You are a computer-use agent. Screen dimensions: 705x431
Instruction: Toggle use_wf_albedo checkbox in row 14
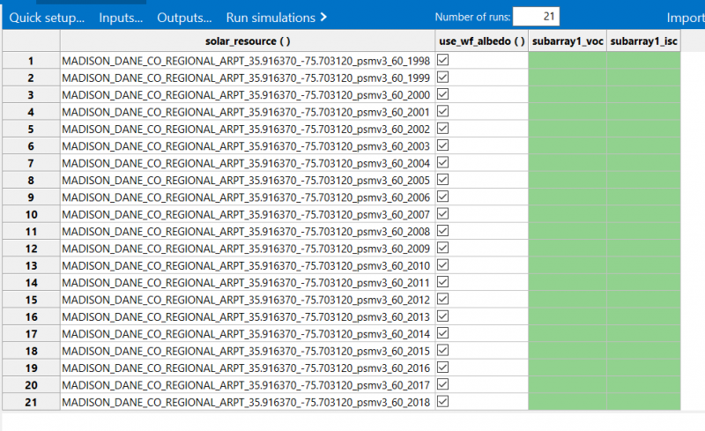point(443,282)
